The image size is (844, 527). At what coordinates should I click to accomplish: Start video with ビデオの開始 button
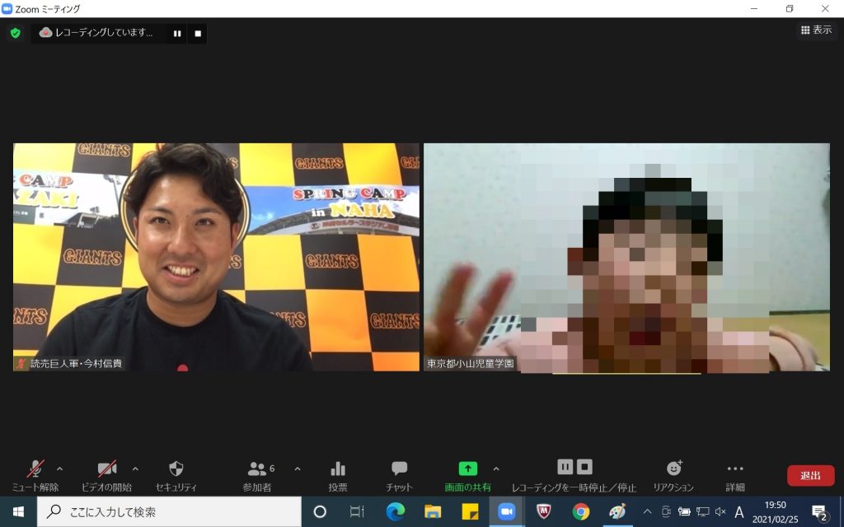[106, 476]
